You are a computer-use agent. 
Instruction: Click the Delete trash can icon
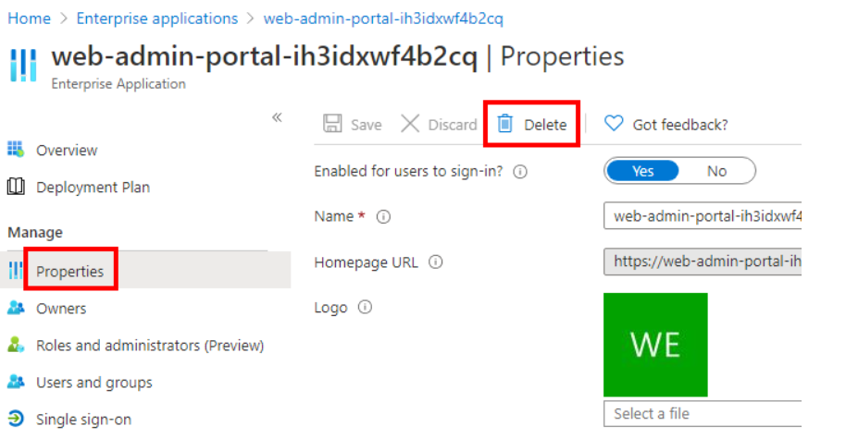tap(505, 124)
